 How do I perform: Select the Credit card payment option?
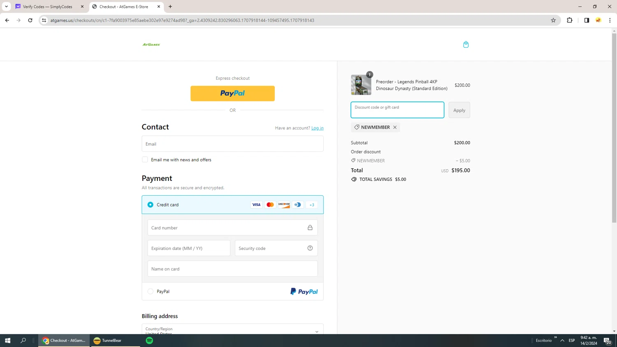(x=151, y=205)
